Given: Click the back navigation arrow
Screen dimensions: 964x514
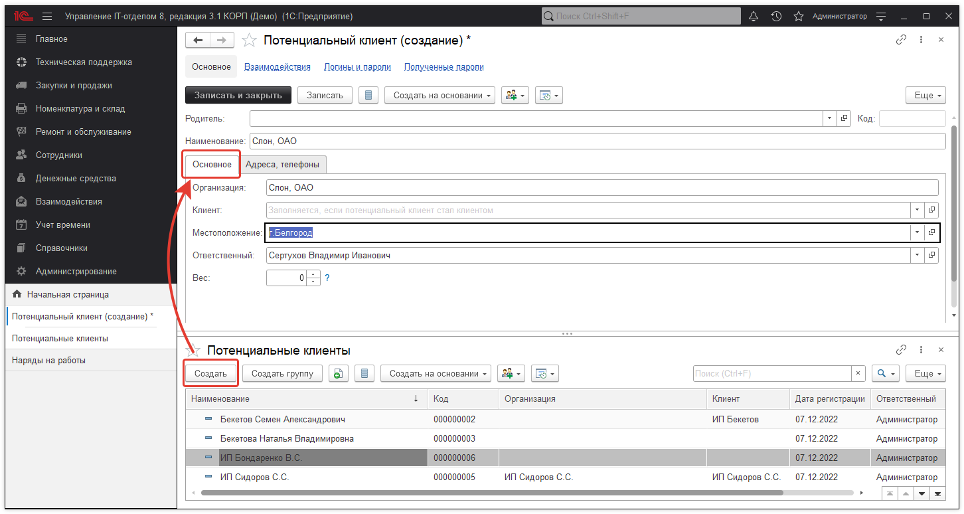Looking at the screenshot, I should point(197,41).
